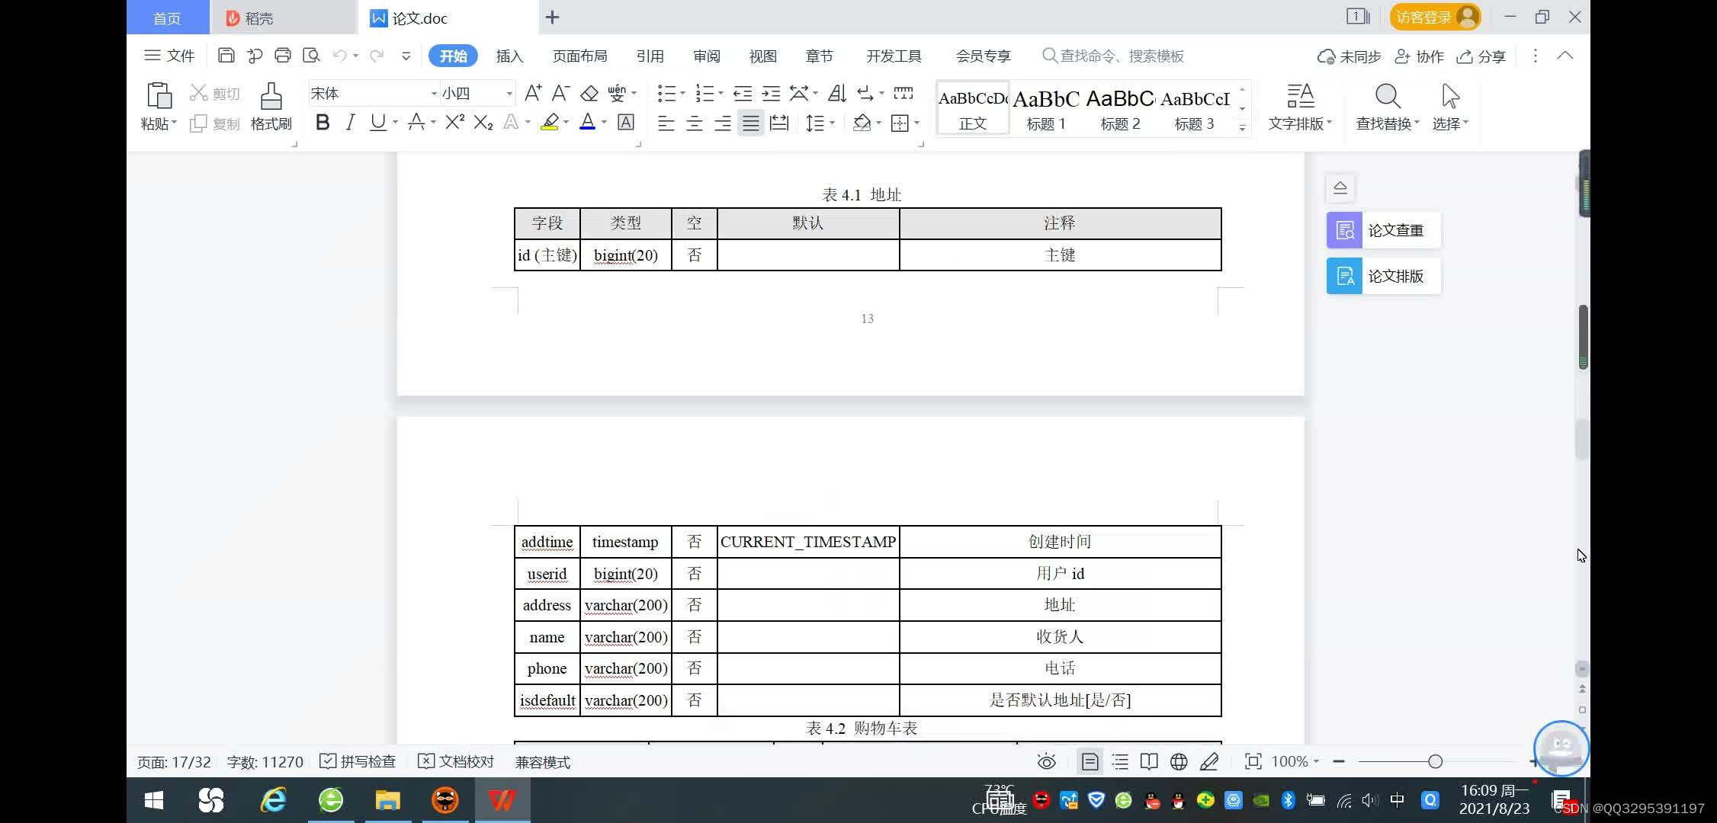Image resolution: width=1717 pixels, height=823 pixels.
Task: Toggle eye protection mode icon
Action: point(1046,761)
